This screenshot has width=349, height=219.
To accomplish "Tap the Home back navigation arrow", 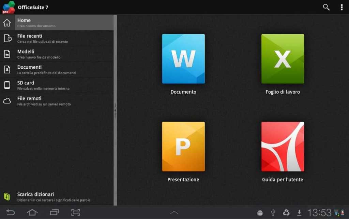I will (11, 212).
